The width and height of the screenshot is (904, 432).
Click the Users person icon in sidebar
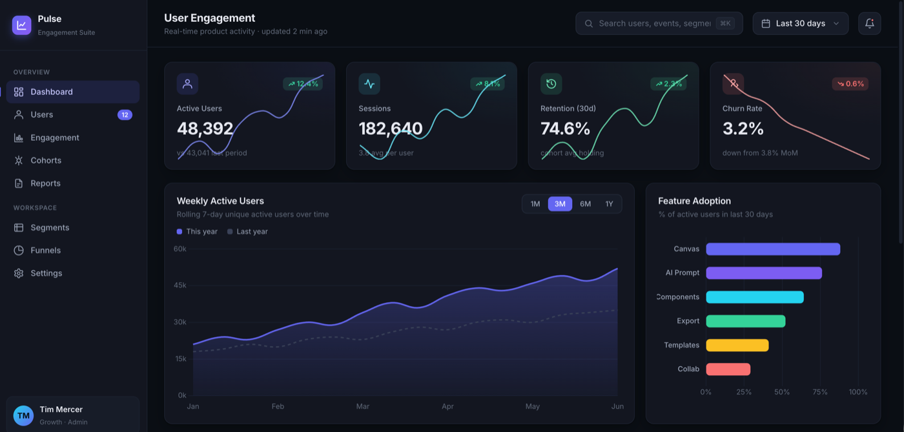pyautogui.click(x=19, y=115)
